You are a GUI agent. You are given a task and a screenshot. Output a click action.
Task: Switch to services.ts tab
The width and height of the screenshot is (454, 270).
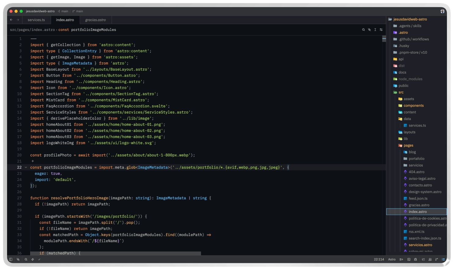[x=36, y=20]
